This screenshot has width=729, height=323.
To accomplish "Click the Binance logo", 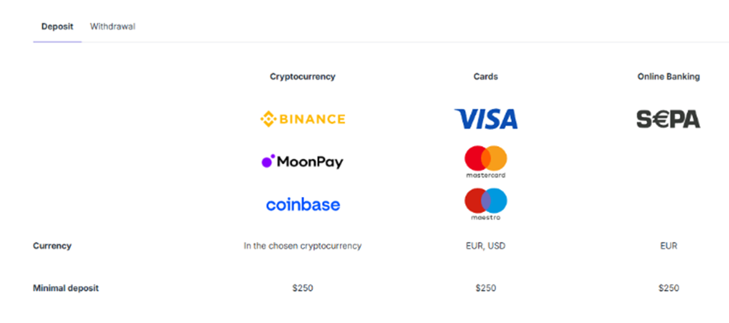I will (303, 119).
